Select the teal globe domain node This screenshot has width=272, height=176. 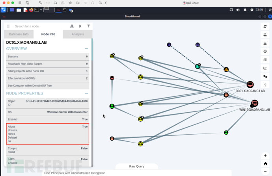pyautogui.click(x=197, y=67)
